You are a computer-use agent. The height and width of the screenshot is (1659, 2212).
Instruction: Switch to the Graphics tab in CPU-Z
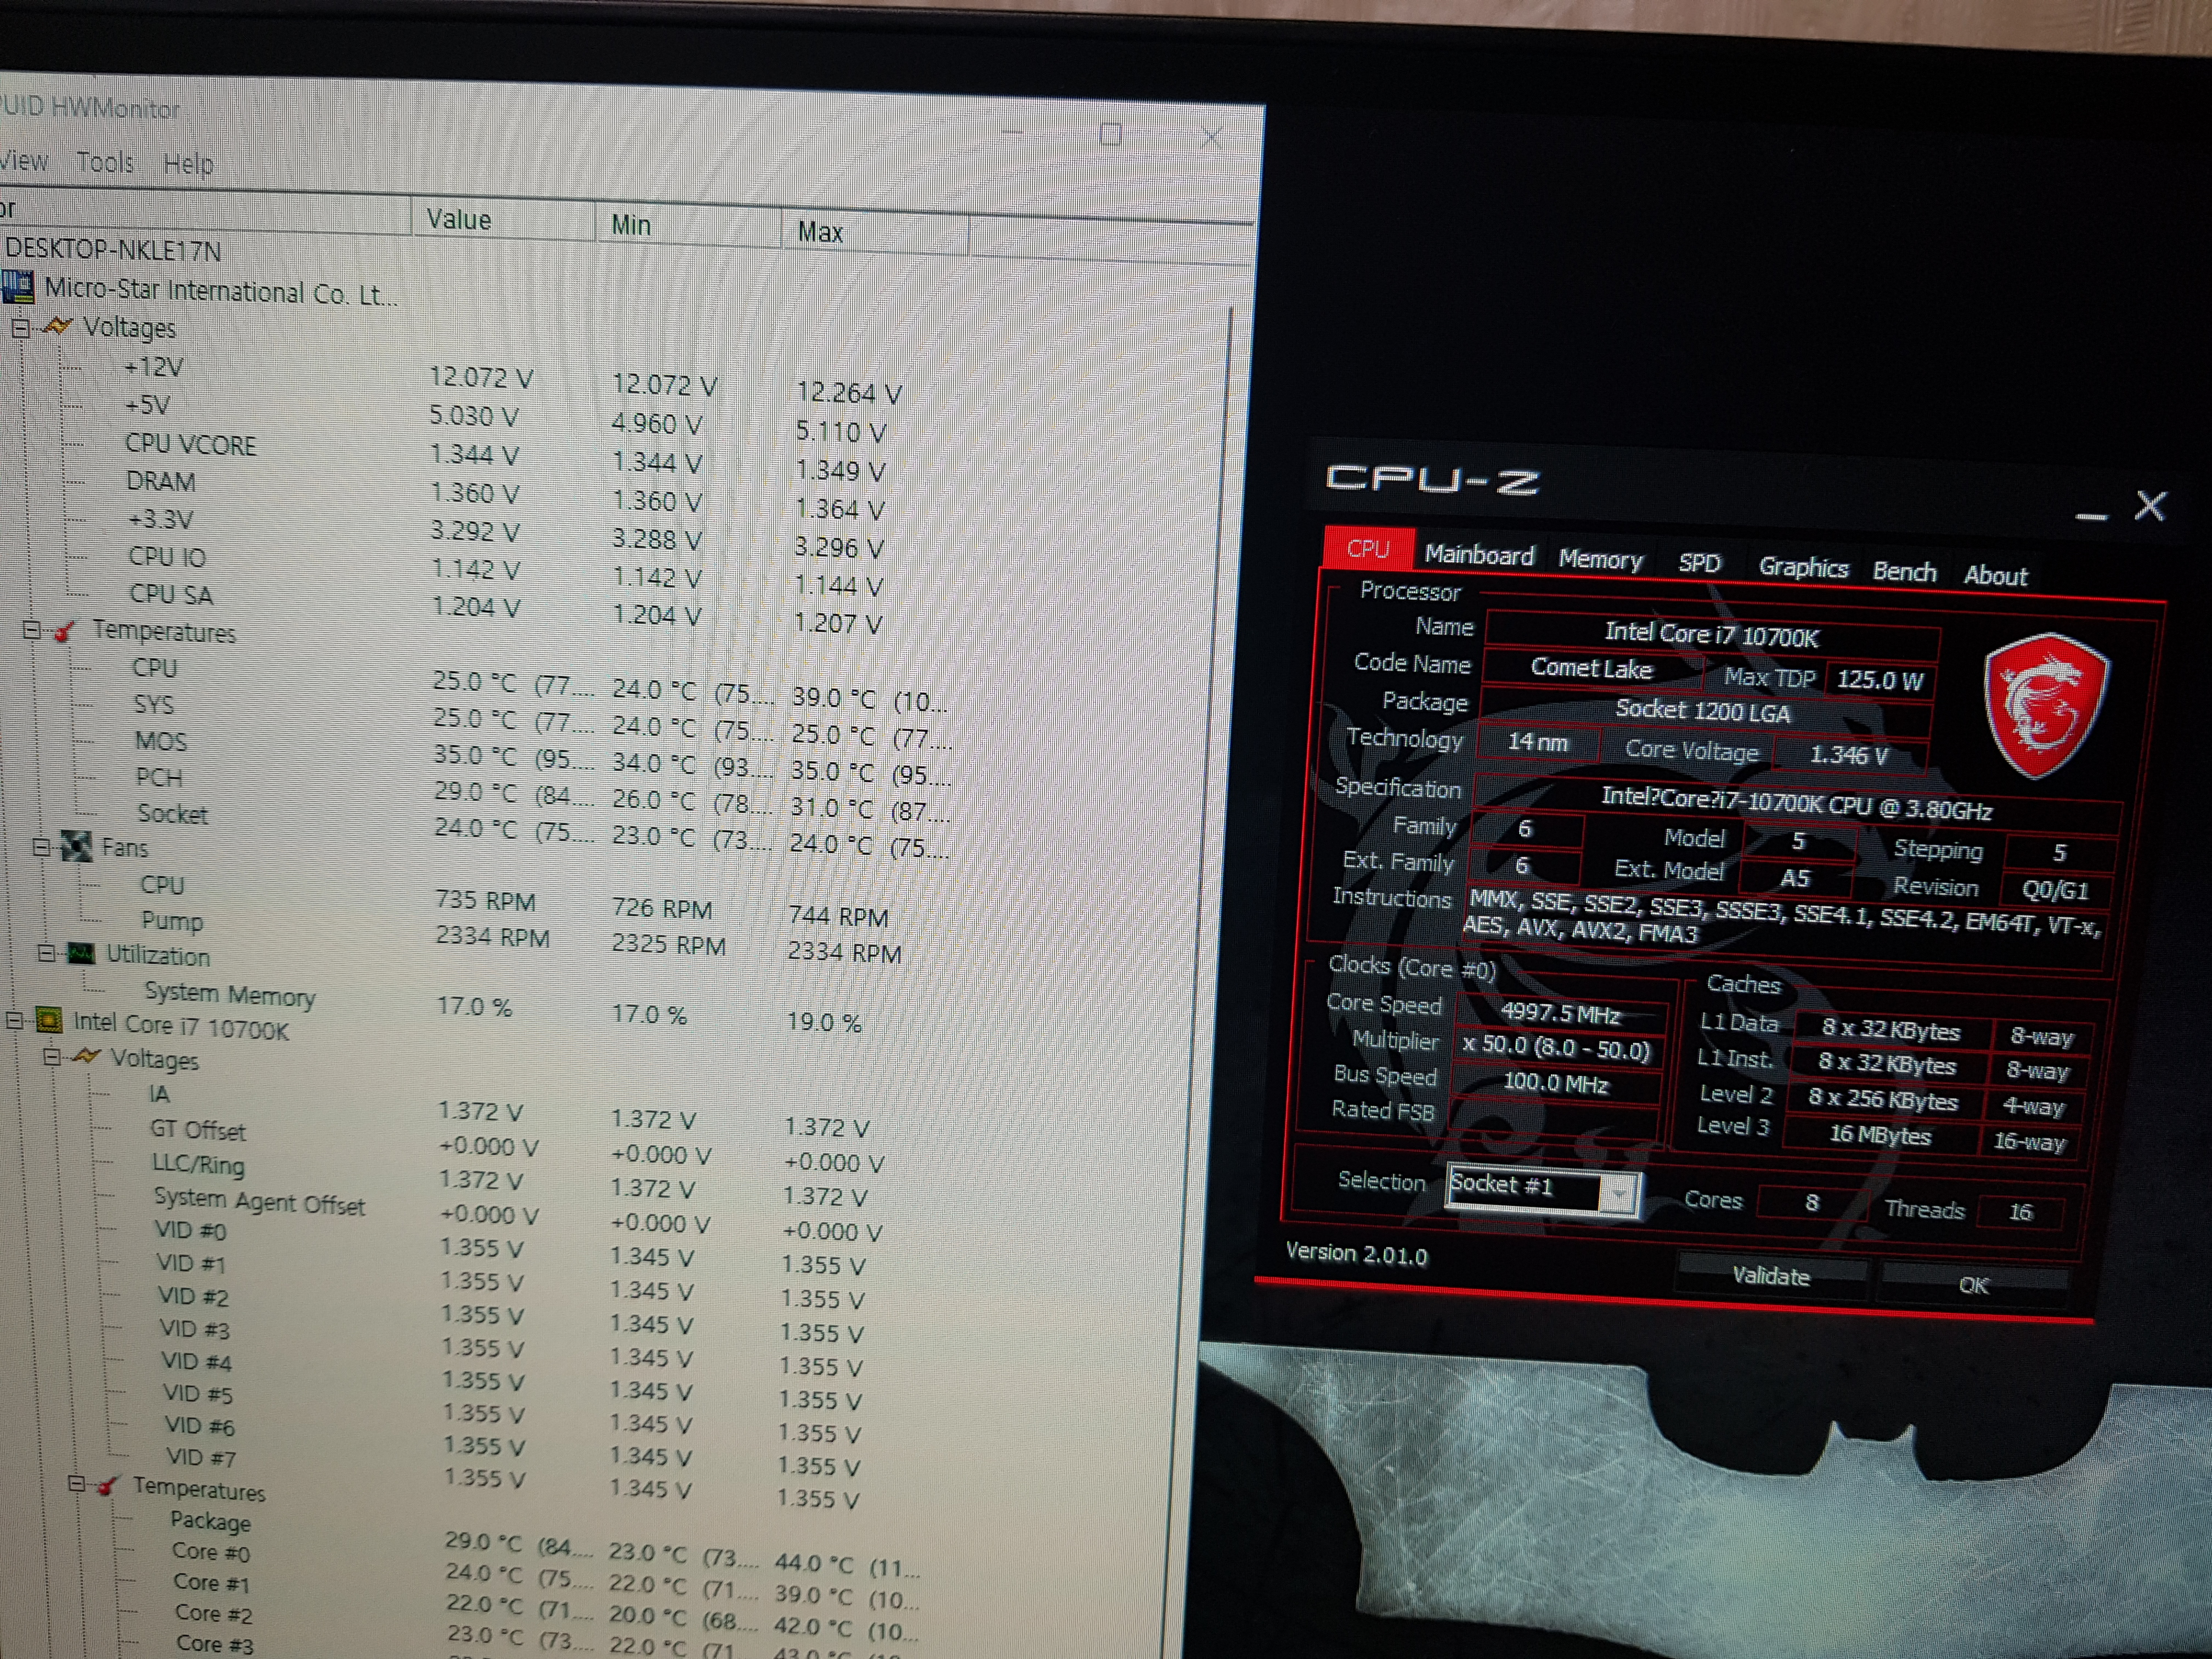point(1803,568)
